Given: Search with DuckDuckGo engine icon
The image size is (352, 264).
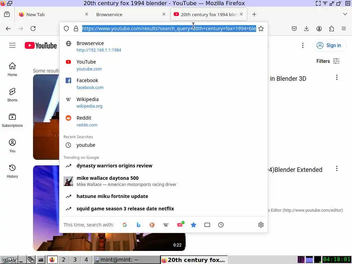Looking at the screenshot, I should tap(152, 225).
